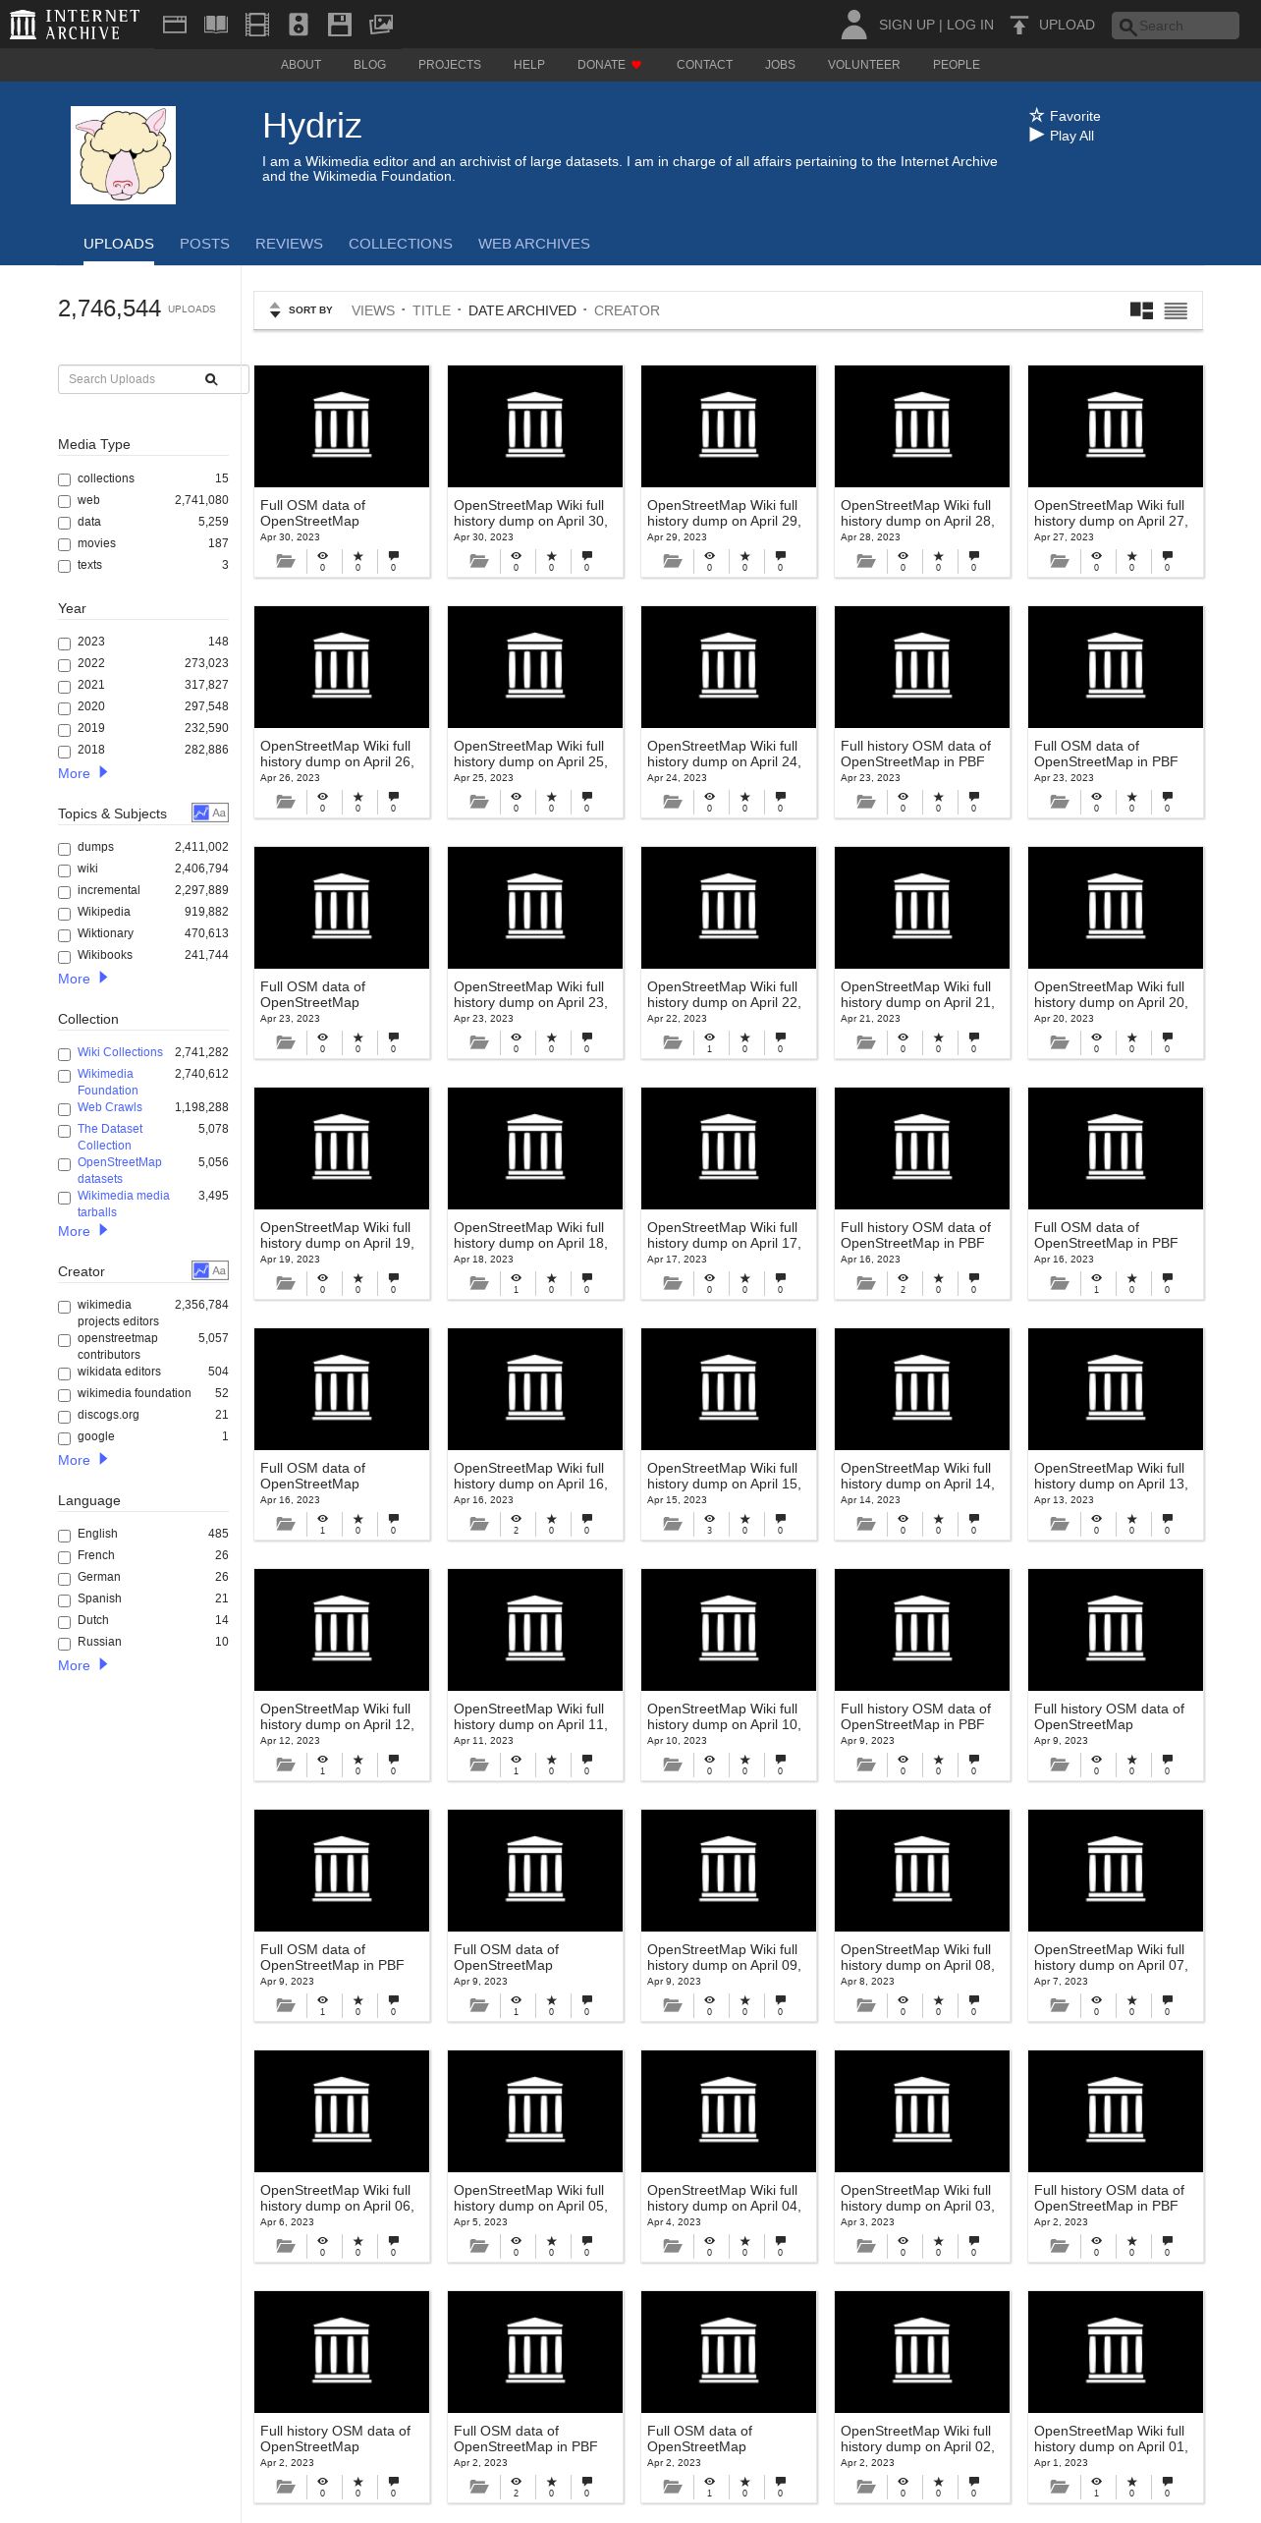Check the 2023 year filter
Image resolution: width=1261 pixels, height=2523 pixels.
(x=64, y=644)
